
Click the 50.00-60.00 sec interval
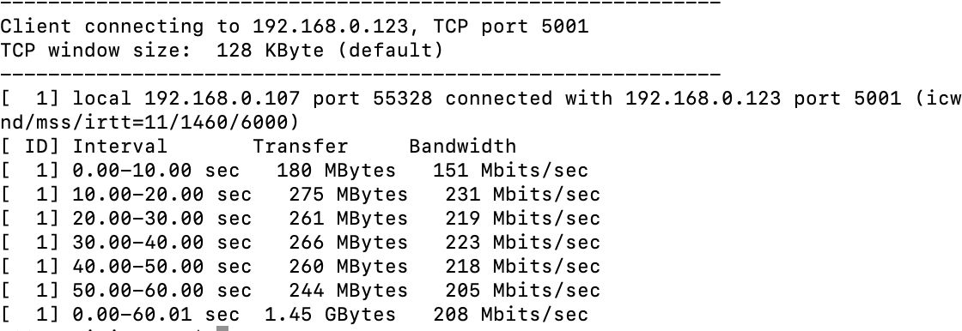pyautogui.click(x=162, y=291)
